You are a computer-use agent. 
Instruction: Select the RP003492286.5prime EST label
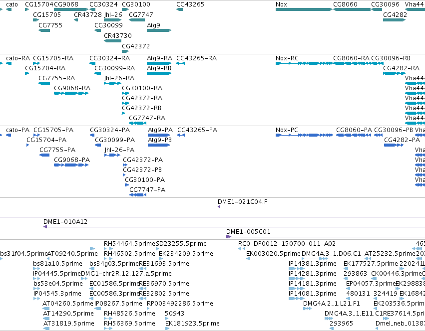(180, 304)
